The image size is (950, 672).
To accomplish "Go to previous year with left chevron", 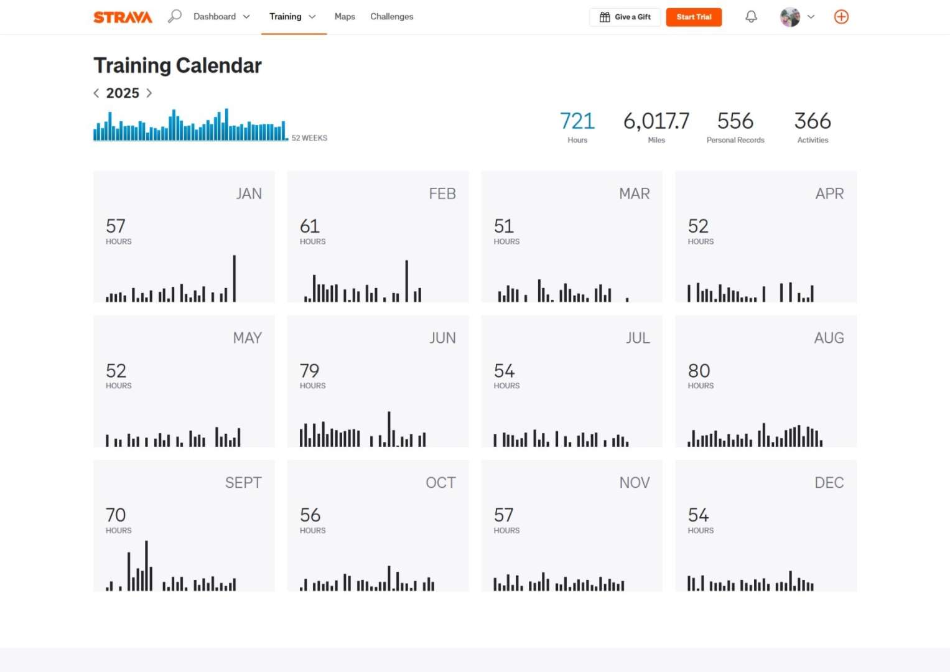I will 96,93.
